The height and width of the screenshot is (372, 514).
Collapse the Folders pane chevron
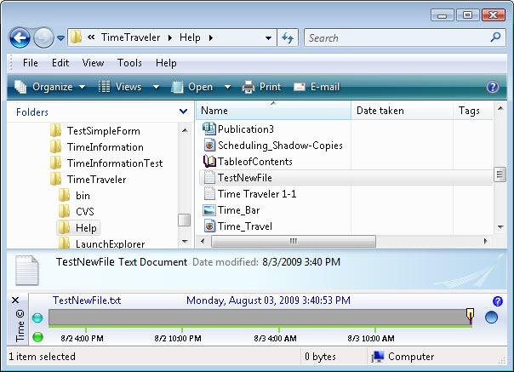pos(184,112)
